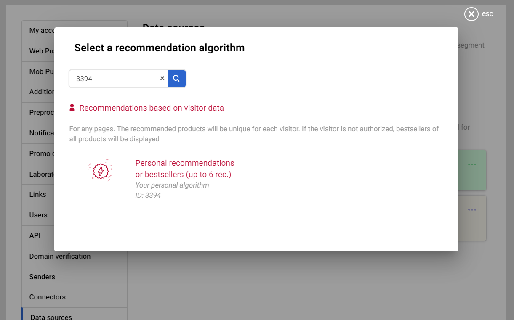Image resolution: width=514 pixels, height=320 pixels.
Task: Open the Connectors sidebar item
Action: pos(47,297)
